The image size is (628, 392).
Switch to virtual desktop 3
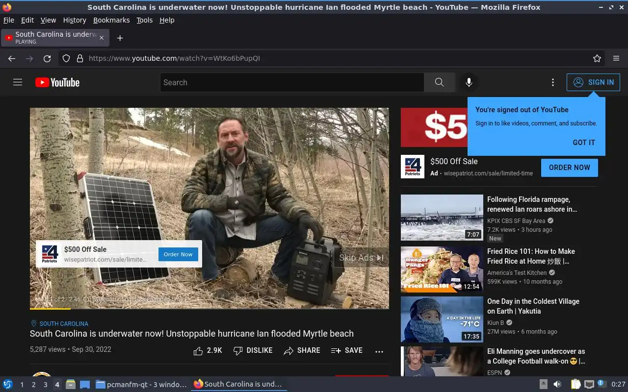tap(45, 385)
